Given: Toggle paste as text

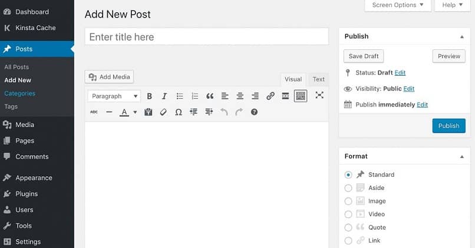Looking at the screenshot, I should click(x=148, y=112).
